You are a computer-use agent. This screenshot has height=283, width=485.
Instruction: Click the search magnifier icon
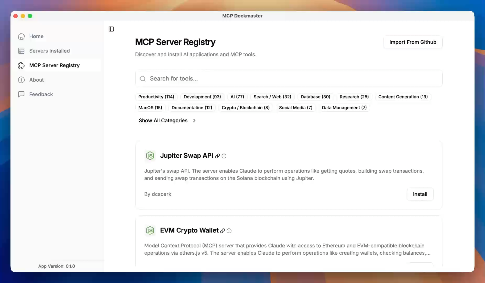(143, 79)
